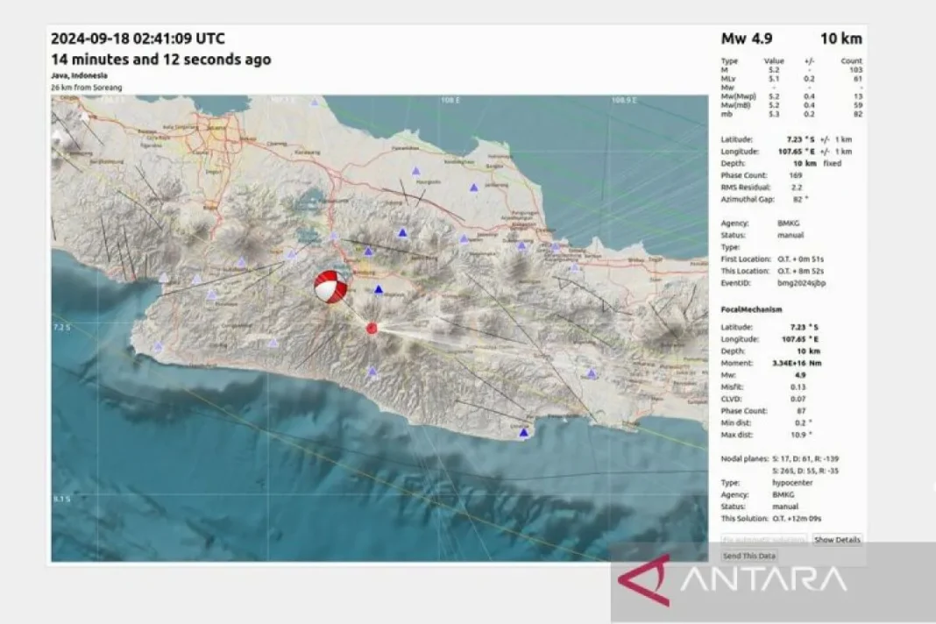Image resolution: width=936 pixels, height=624 pixels.
Task: Select station triangle at map's top edge
Action: click(315, 103)
